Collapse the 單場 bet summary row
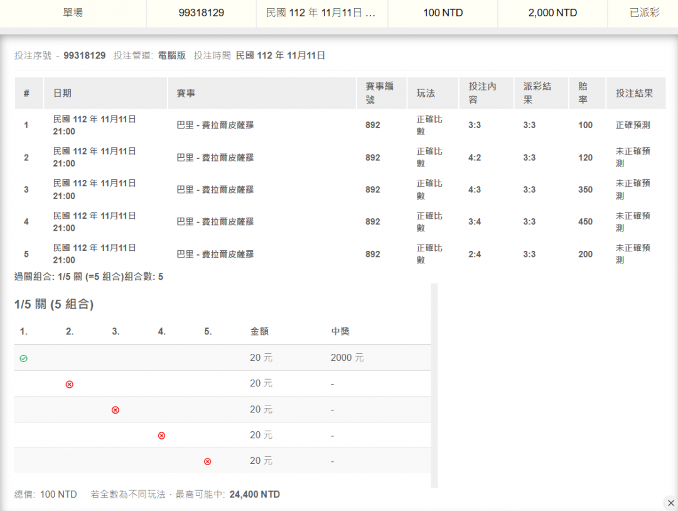Viewport: 678px width, 511px height. tap(73, 13)
